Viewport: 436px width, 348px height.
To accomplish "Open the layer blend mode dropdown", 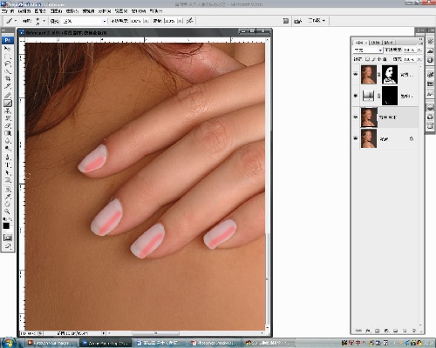I will (368, 50).
